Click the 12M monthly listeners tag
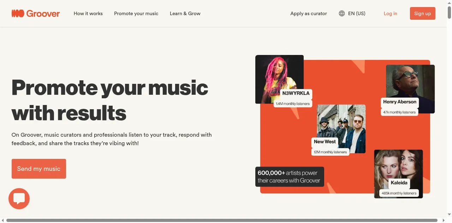The height and width of the screenshot is (223, 452). click(331, 152)
